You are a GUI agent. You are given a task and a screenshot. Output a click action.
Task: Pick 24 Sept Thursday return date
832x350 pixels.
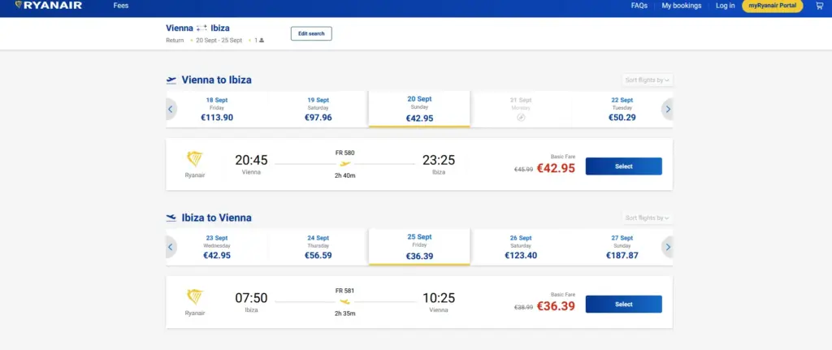tap(318, 247)
